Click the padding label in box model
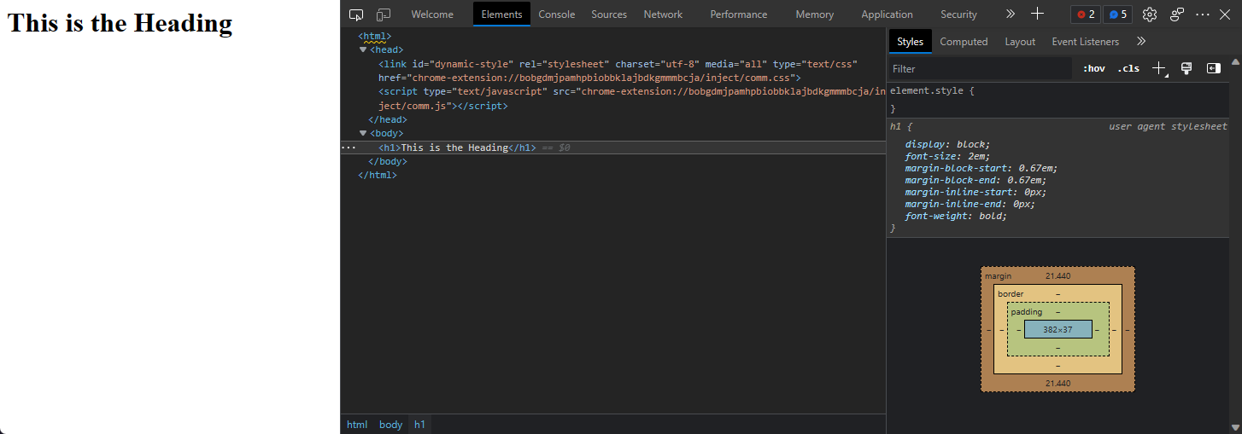 (x=1027, y=312)
